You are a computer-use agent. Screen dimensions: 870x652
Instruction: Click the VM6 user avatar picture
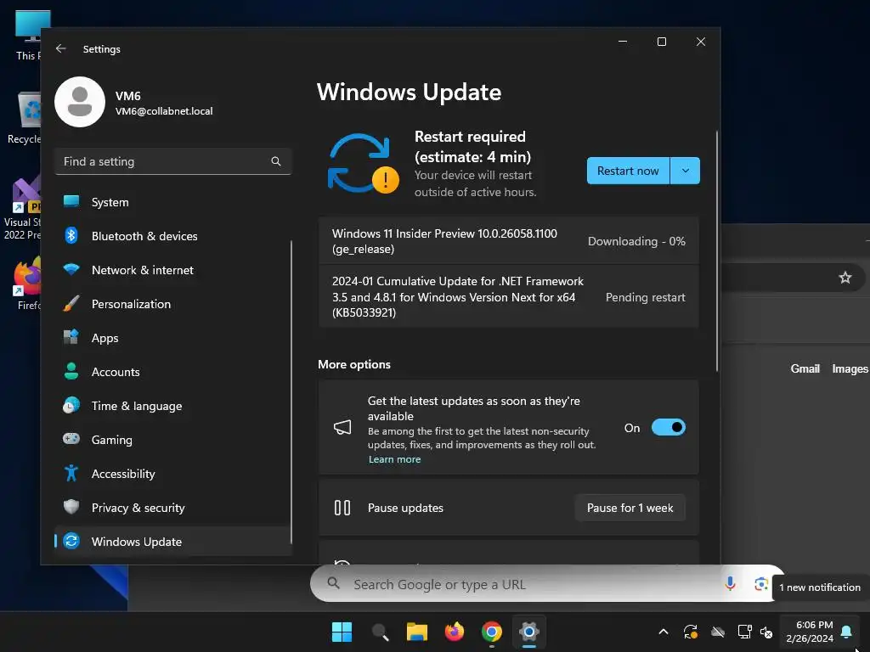pos(80,102)
